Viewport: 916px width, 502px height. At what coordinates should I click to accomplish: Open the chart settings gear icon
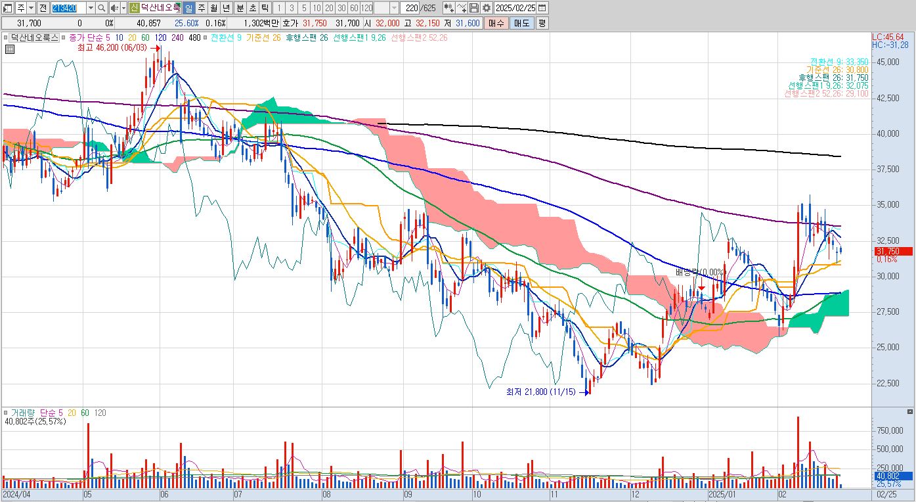pyautogui.click(x=486, y=8)
